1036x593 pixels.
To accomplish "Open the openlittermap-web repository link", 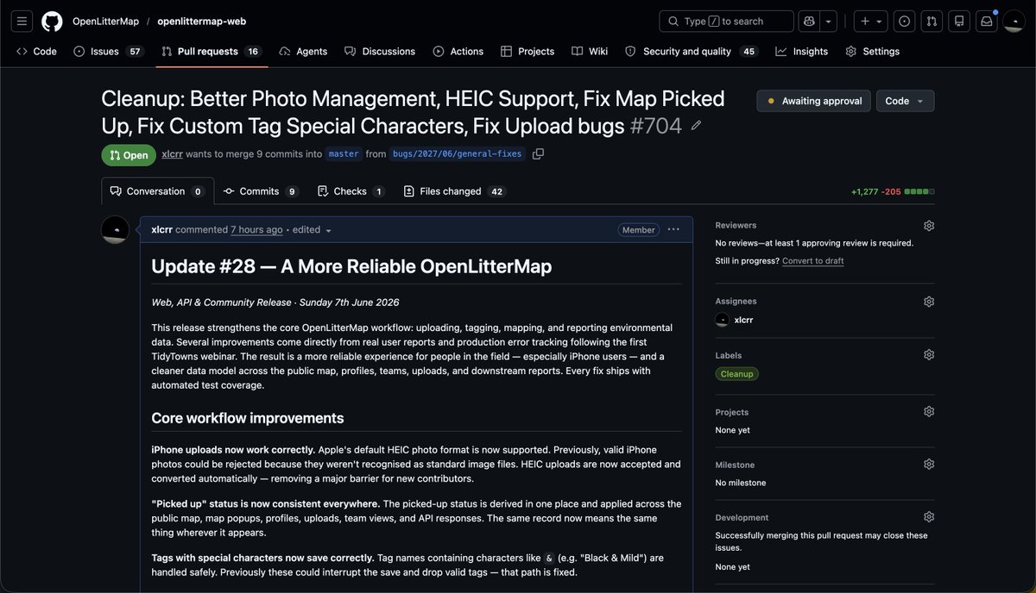I will point(201,21).
